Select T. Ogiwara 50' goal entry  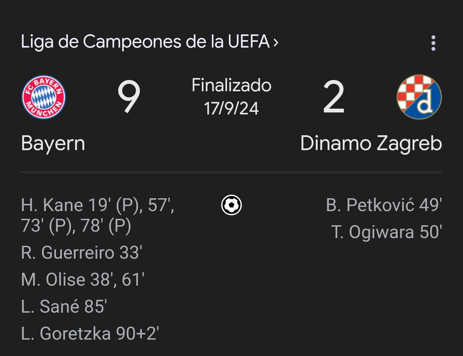coord(387,232)
